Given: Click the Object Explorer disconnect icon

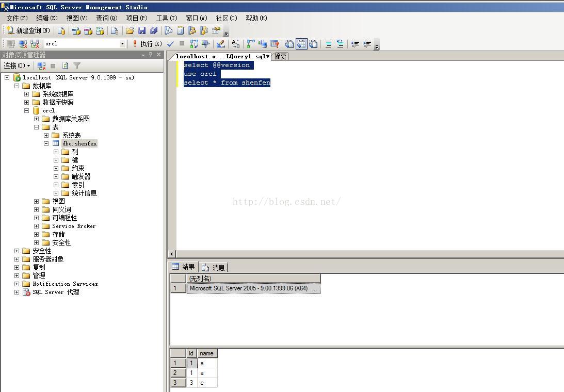Looking at the screenshot, I should tap(41, 66).
